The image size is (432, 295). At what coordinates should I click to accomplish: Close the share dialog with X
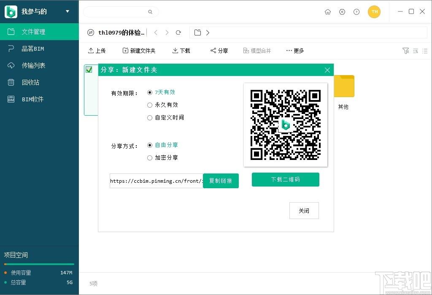coord(327,70)
